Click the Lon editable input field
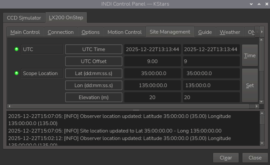 (211, 85)
